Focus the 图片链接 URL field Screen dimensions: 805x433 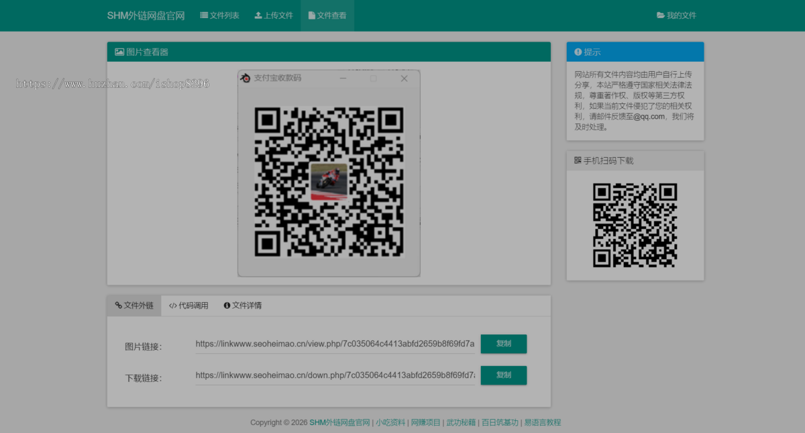pos(335,344)
